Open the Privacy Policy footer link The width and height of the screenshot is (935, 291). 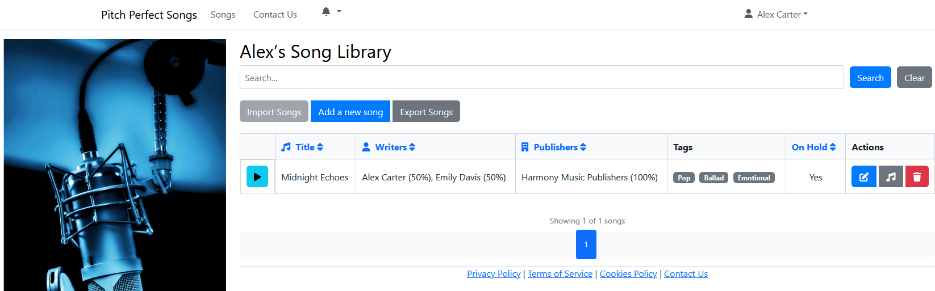(x=494, y=274)
